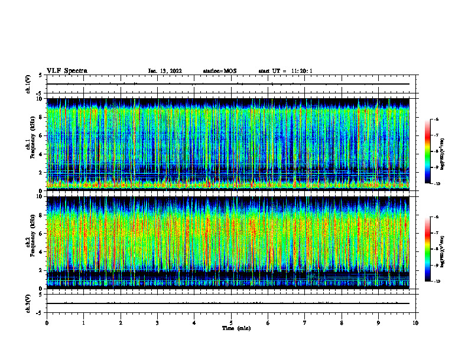Click inside the ch.2 spectrogram panel
Image resolution: width=468 pixels, height=362 pixels.
tap(228, 243)
